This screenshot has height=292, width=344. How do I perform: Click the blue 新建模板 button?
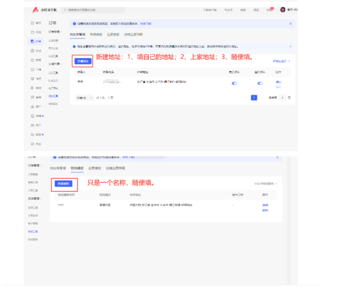click(x=64, y=184)
